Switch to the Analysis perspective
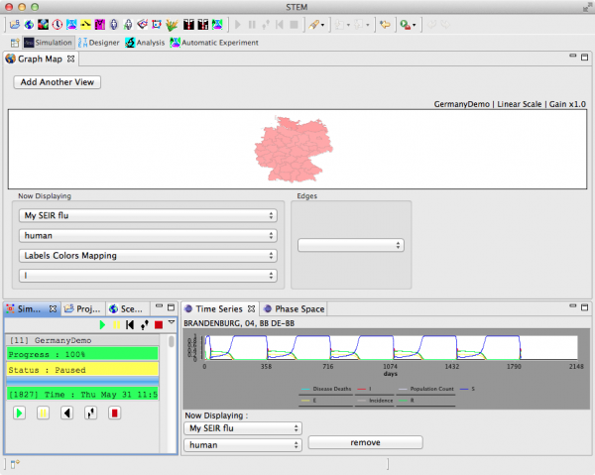This screenshot has height=475, width=595. coord(144,43)
